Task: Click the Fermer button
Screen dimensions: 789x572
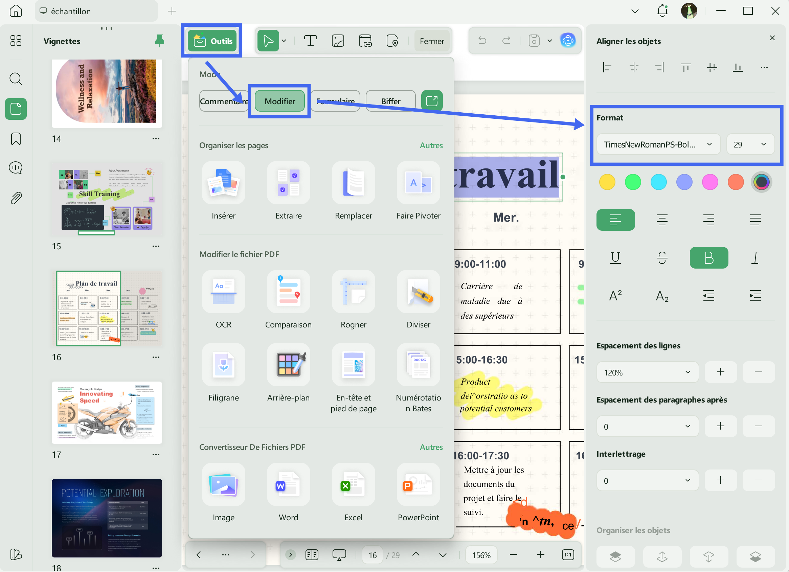Action: pyautogui.click(x=432, y=41)
